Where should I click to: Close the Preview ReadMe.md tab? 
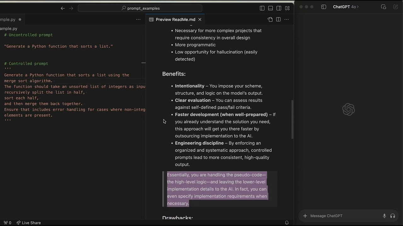(200, 19)
